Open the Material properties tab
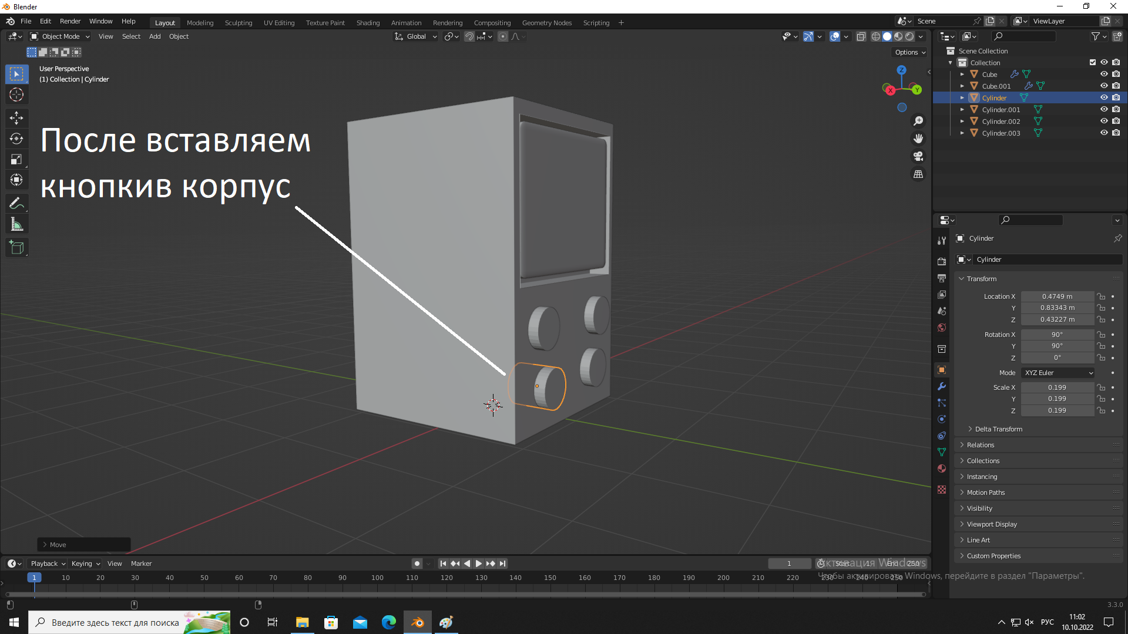 [942, 468]
